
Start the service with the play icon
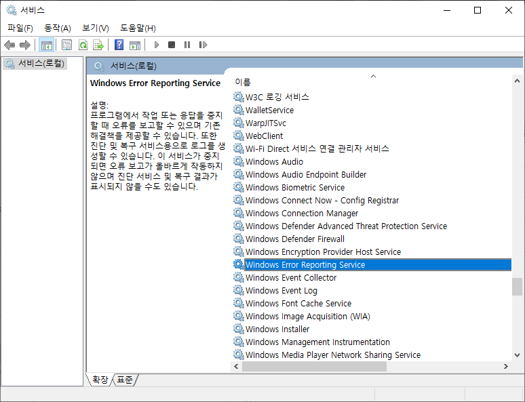click(157, 45)
